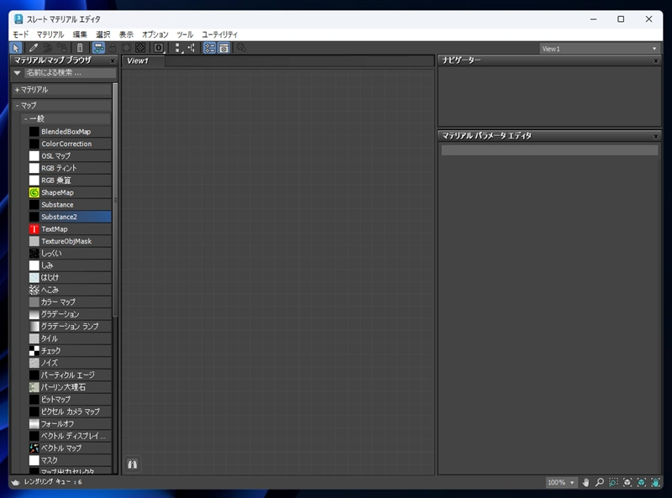Screen dimensions: 672x498
Task: Select highlighted Substance2 entry
Action: [x=70, y=217]
